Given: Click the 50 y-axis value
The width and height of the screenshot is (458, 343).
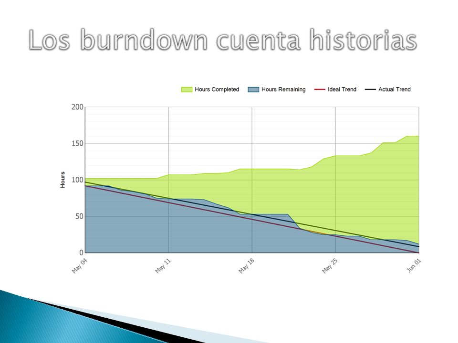Looking at the screenshot, I should click(x=80, y=216).
